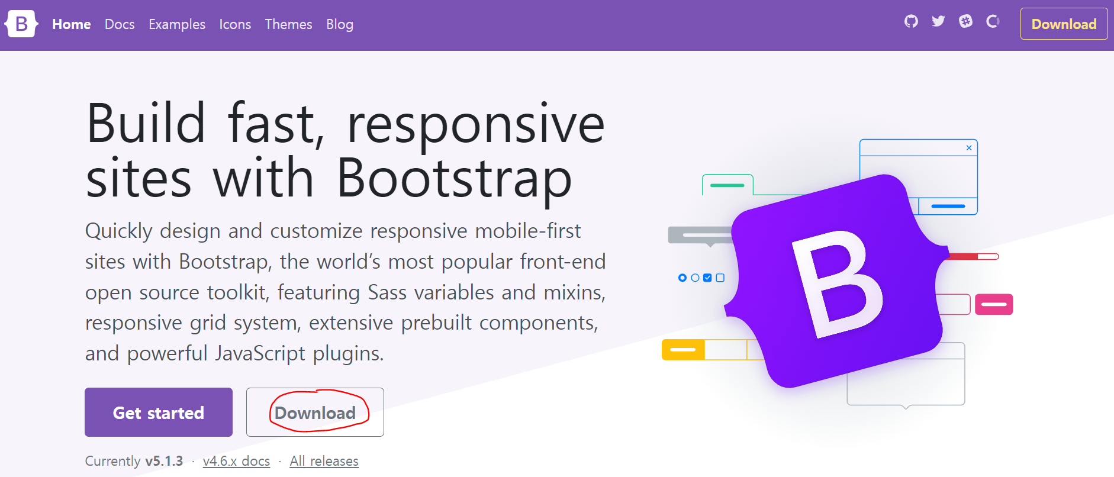Open the Twitter icon link
1114x477 pixels.
(x=938, y=22)
